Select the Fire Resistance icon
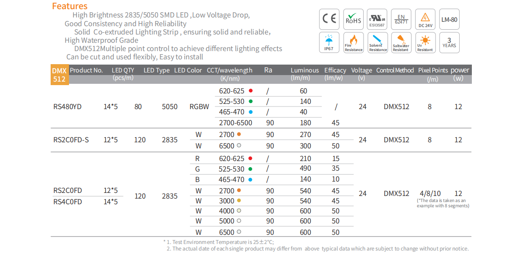The image size is (519, 254). point(353,43)
